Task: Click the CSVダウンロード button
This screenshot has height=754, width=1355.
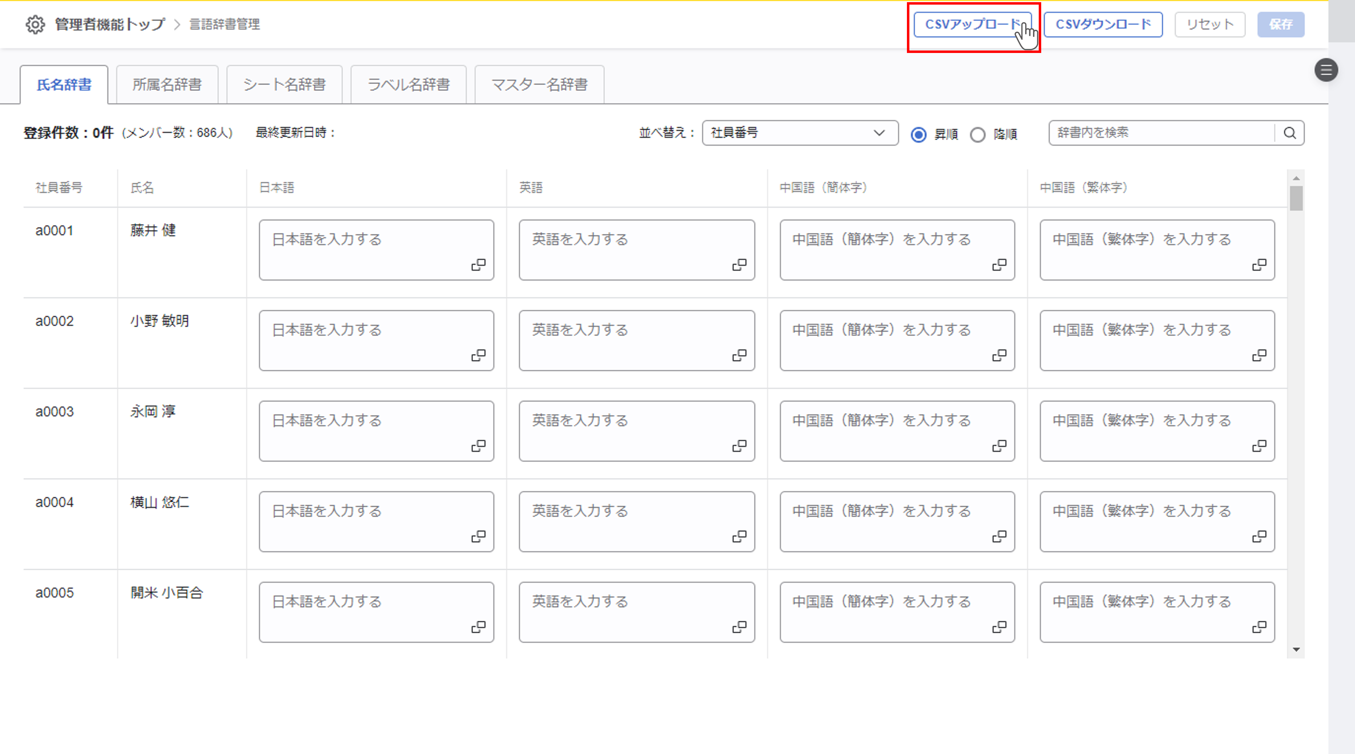Action: (1103, 24)
